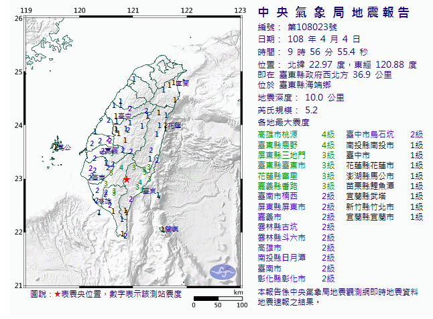The image size is (433, 319).
Task: Click the 臺中 city label on the map
Action: (x=125, y=116)
